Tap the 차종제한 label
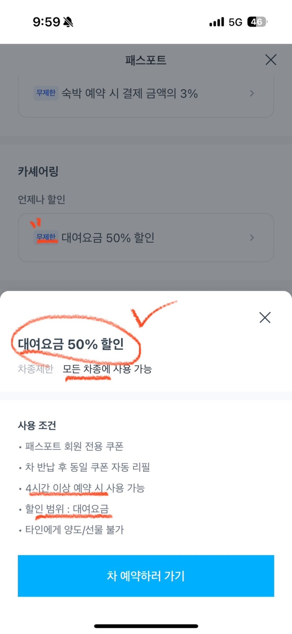Screen dimensions: 292x634 (x=35, y=369)
